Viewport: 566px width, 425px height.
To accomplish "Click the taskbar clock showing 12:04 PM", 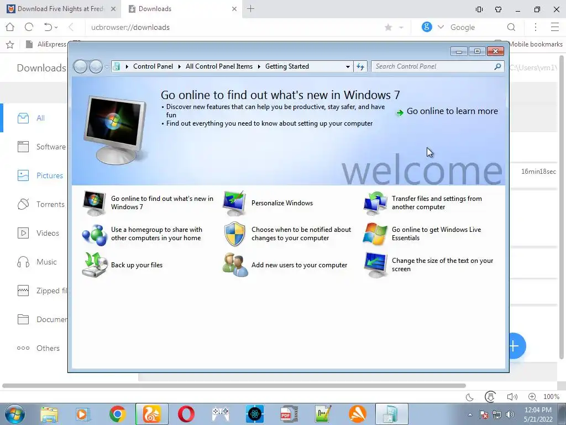I will [538, 414].
